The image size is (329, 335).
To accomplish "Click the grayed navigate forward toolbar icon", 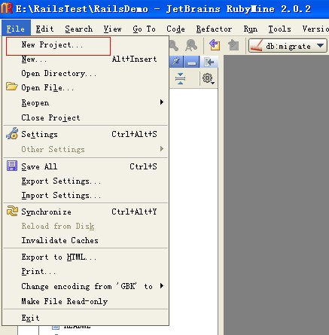I will click(233, 45).
